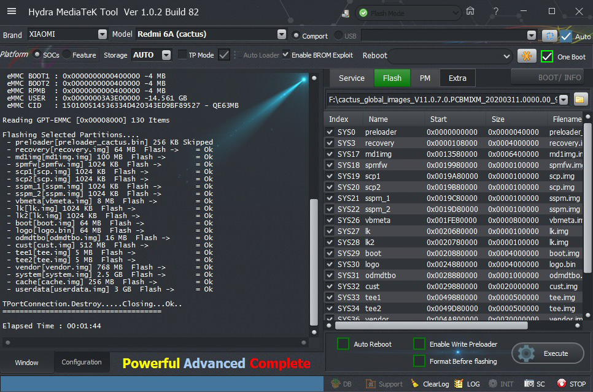
Task: Refresh the COM port list
Action: (x=549, y=36)
